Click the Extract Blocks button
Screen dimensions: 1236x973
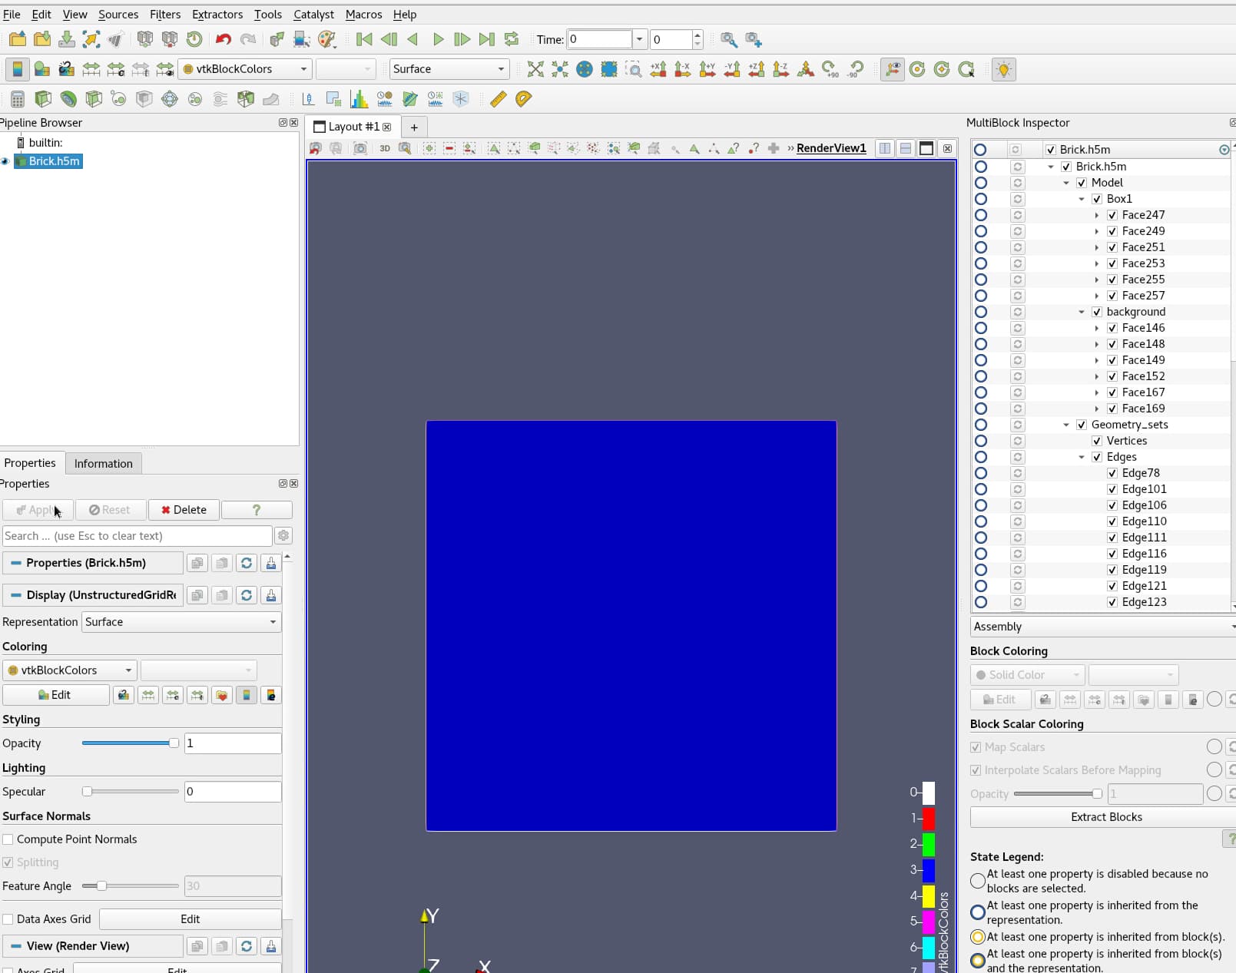(1106, 817)
